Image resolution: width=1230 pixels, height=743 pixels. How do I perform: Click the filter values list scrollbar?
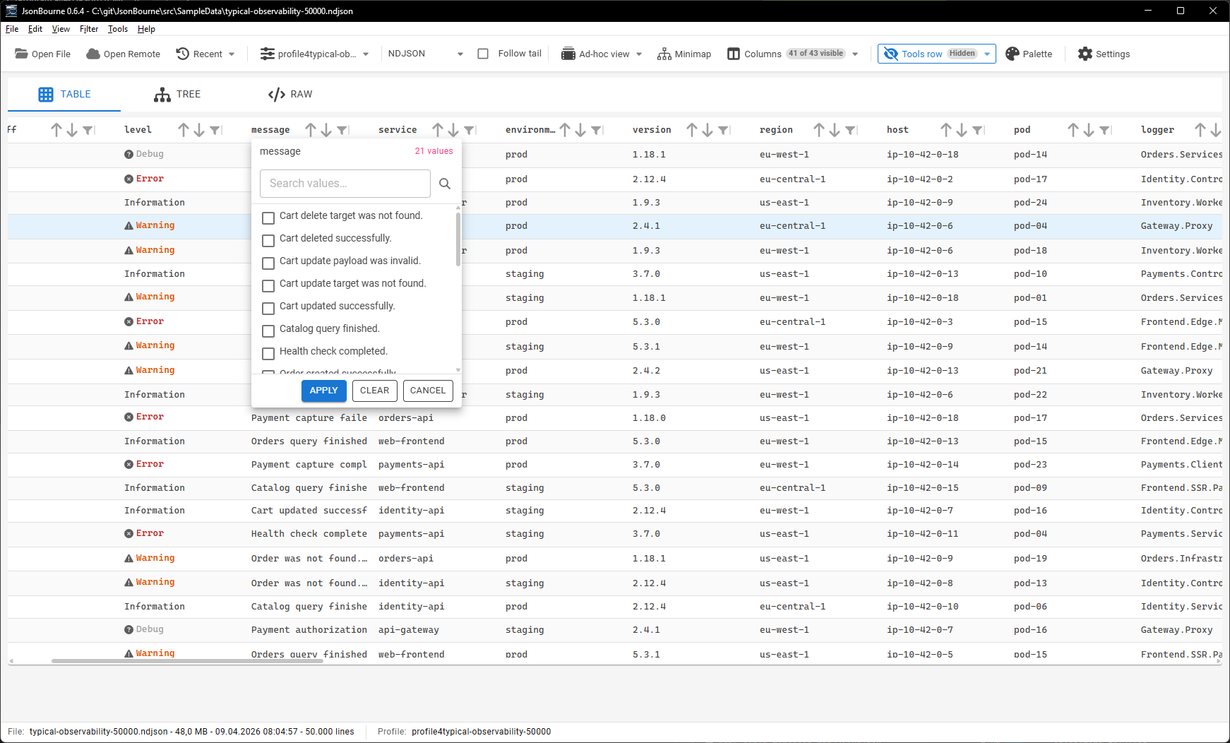click(x=458, y=240)
